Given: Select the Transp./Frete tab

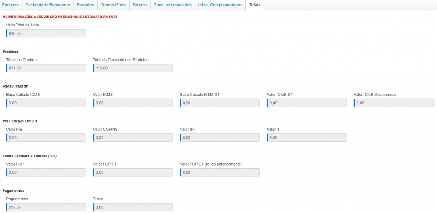Looking at the screenshot, I should tap(113, 5).
